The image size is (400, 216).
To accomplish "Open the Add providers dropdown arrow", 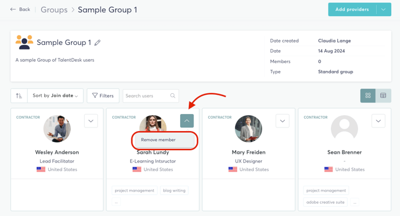I will point(383,9).
